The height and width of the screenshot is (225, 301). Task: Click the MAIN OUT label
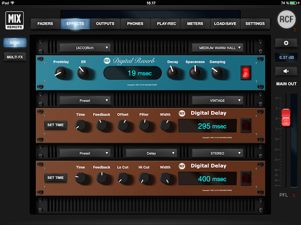point(286,84)
